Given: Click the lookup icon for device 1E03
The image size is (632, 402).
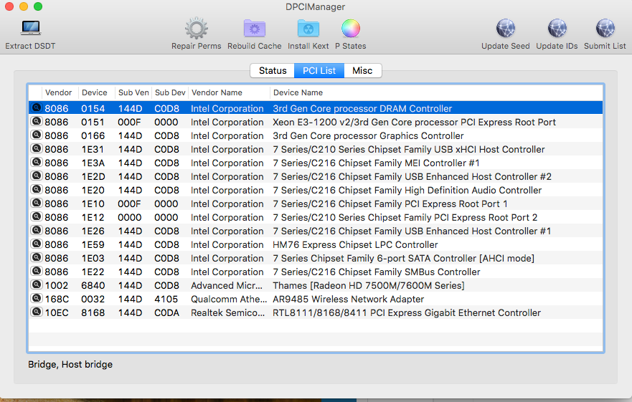Looking at the screenshot, I should coord(37,257).
